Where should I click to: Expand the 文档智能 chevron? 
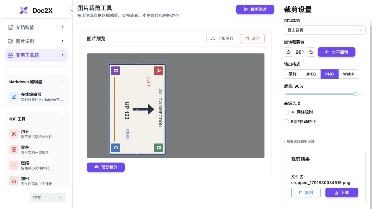[x=62, y=27]
